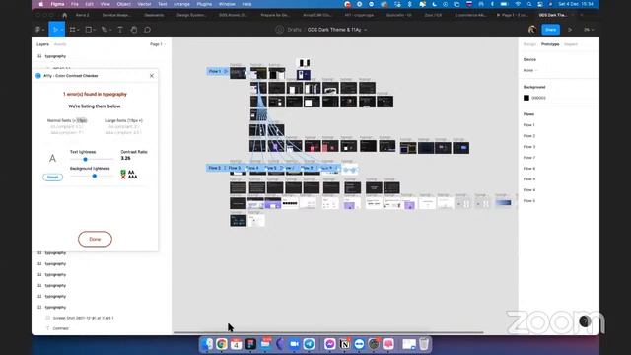Image resolution: width=631 pixels, height=355 pixels.
Task: Open the Edit menu
Action: pos(90,4)
